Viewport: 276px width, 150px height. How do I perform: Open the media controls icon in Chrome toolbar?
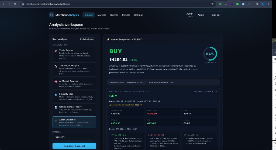point(257,4)
